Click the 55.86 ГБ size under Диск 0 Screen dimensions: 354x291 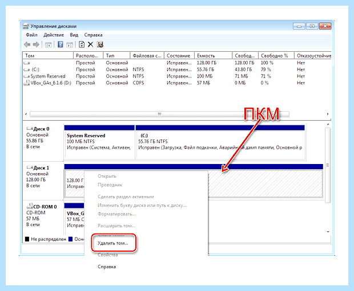(34, 141)
